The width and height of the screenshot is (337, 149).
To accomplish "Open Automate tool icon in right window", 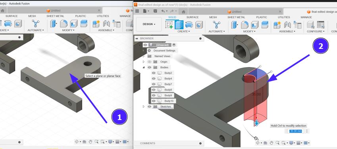I will point(217,25).
